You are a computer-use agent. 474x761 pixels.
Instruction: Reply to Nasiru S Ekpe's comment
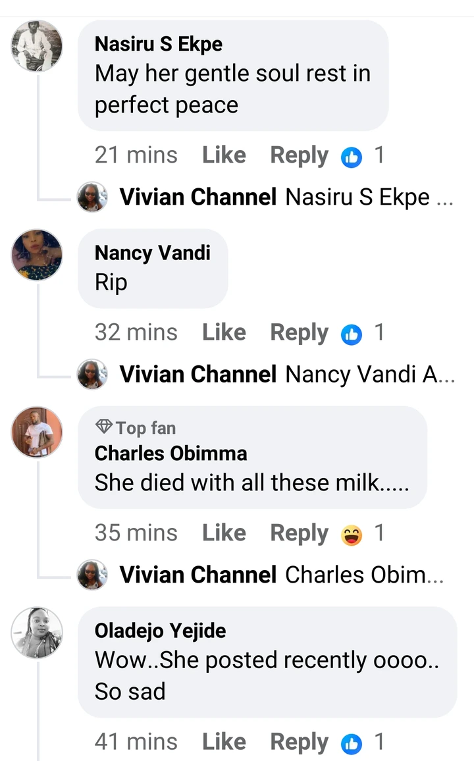(x=299, y=155)
